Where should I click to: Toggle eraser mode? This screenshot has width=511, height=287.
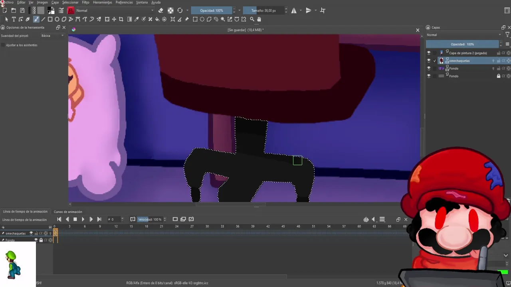click(x=160, y=10)
